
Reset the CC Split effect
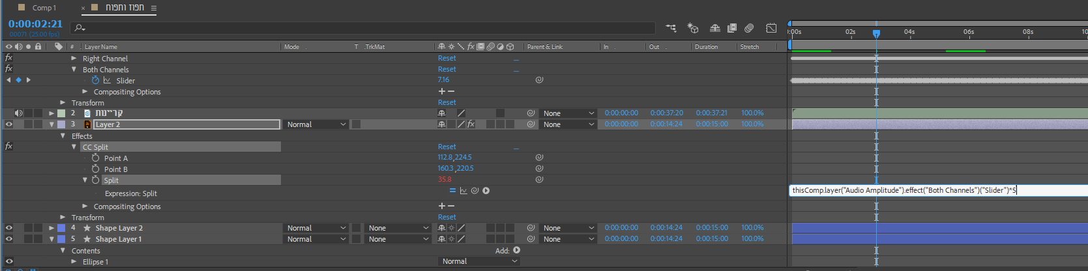447,147
